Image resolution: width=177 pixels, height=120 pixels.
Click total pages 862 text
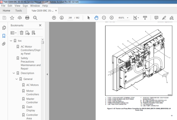78,18
